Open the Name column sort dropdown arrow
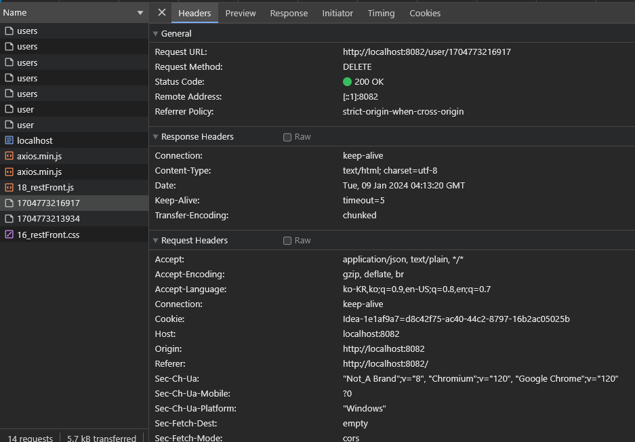Image resolution: width=635 pixels, height=442 pixels. click(140, 13)
